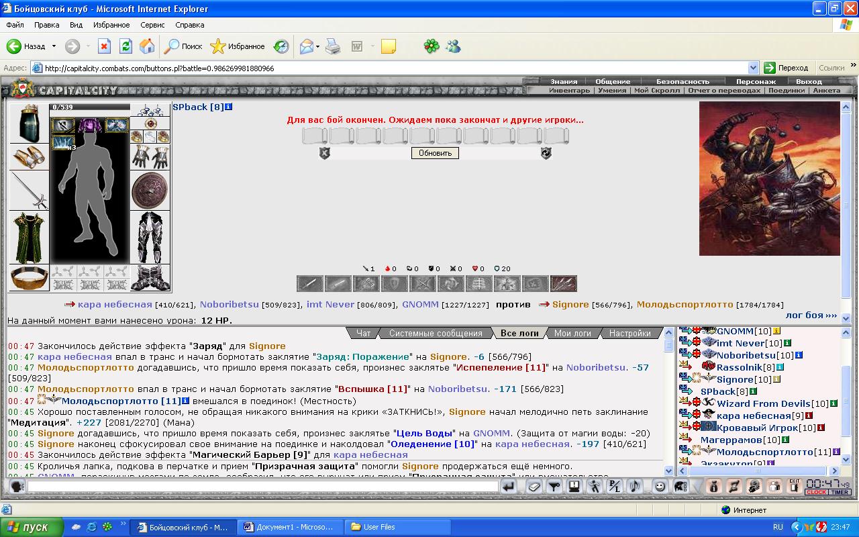Switch to the Мои логи tab
Viewport: 859px width, 537px height.
572,333
